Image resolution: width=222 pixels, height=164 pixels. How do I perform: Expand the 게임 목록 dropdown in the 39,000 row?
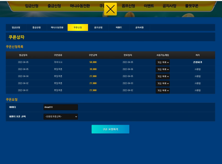pos(163,69)
